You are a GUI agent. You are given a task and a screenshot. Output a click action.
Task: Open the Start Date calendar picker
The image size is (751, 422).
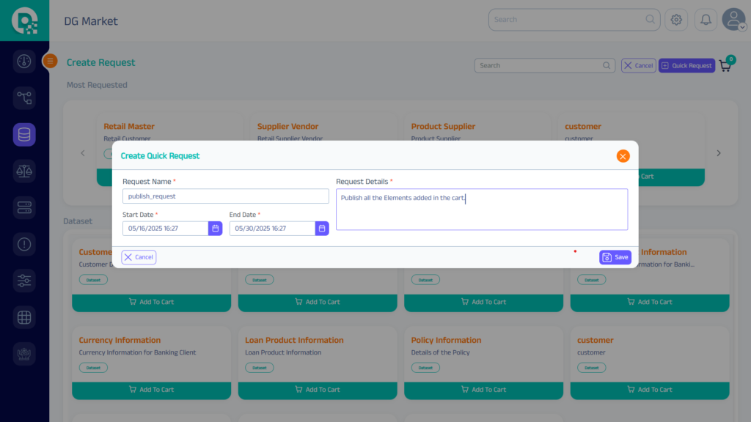pos(216,229)
